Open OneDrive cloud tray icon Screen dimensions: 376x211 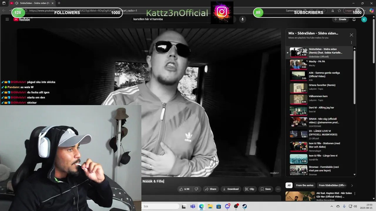click(x=338, y=206)
